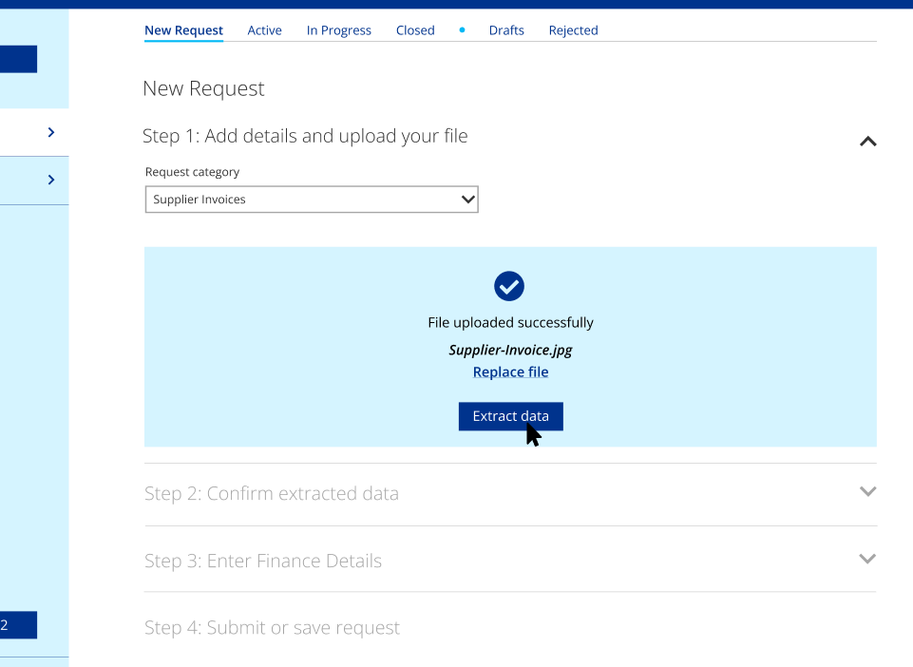Open the New Request tab
The image size is (913, 667).
pyautogui.click(x=183, y=30)
